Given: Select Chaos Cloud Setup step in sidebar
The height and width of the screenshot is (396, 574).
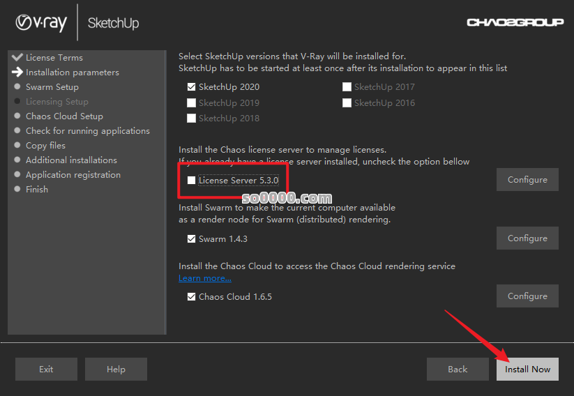Looking at the screenshot, I should 64,116.
